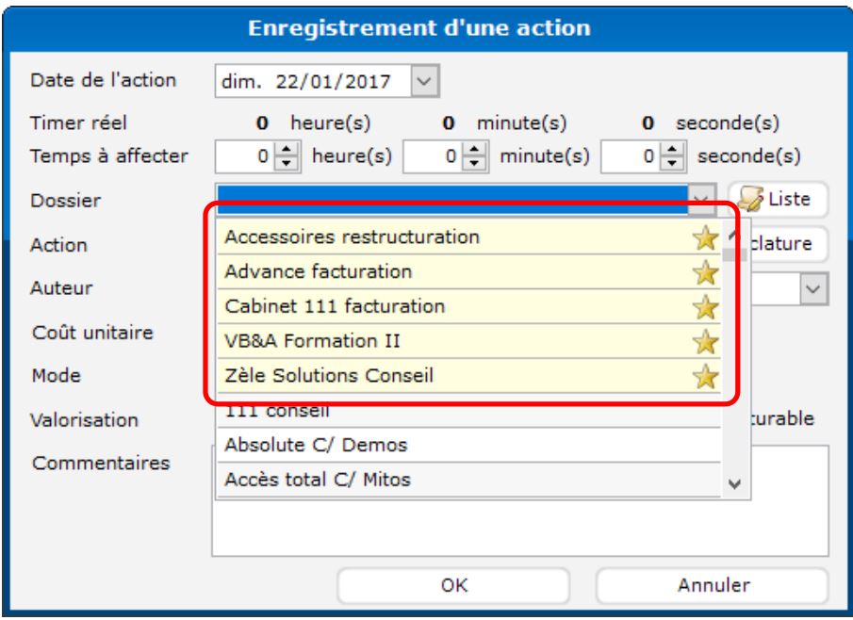Click star icon beside Accessoires restructuration
Image resolution: width=853 pixels, height=620 pixels.
705,238
